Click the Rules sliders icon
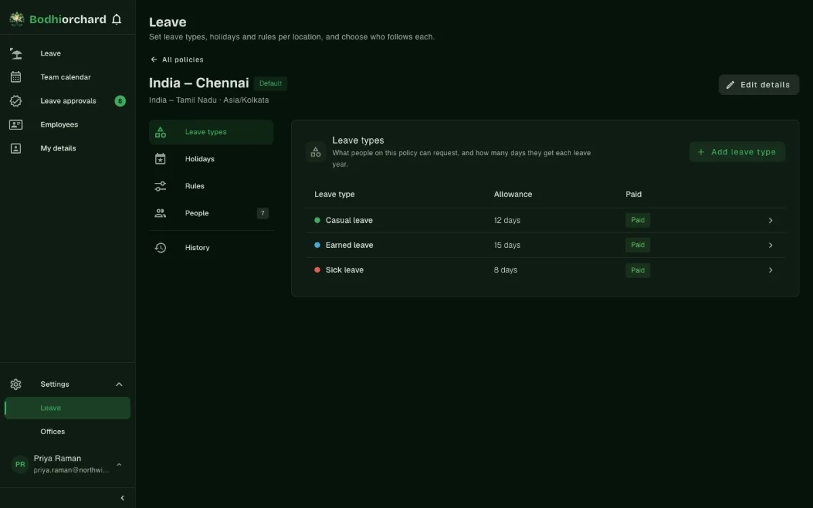This screenshot has height=508, width=813. coord(161,186)
